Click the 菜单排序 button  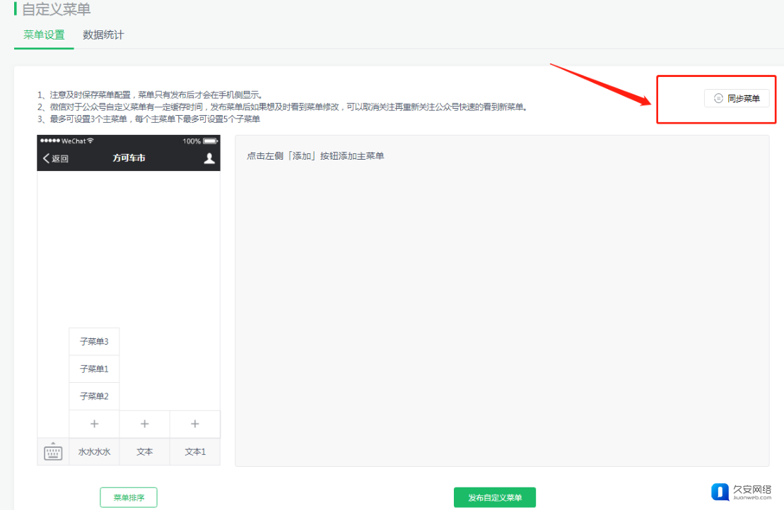tap(129, 497)
